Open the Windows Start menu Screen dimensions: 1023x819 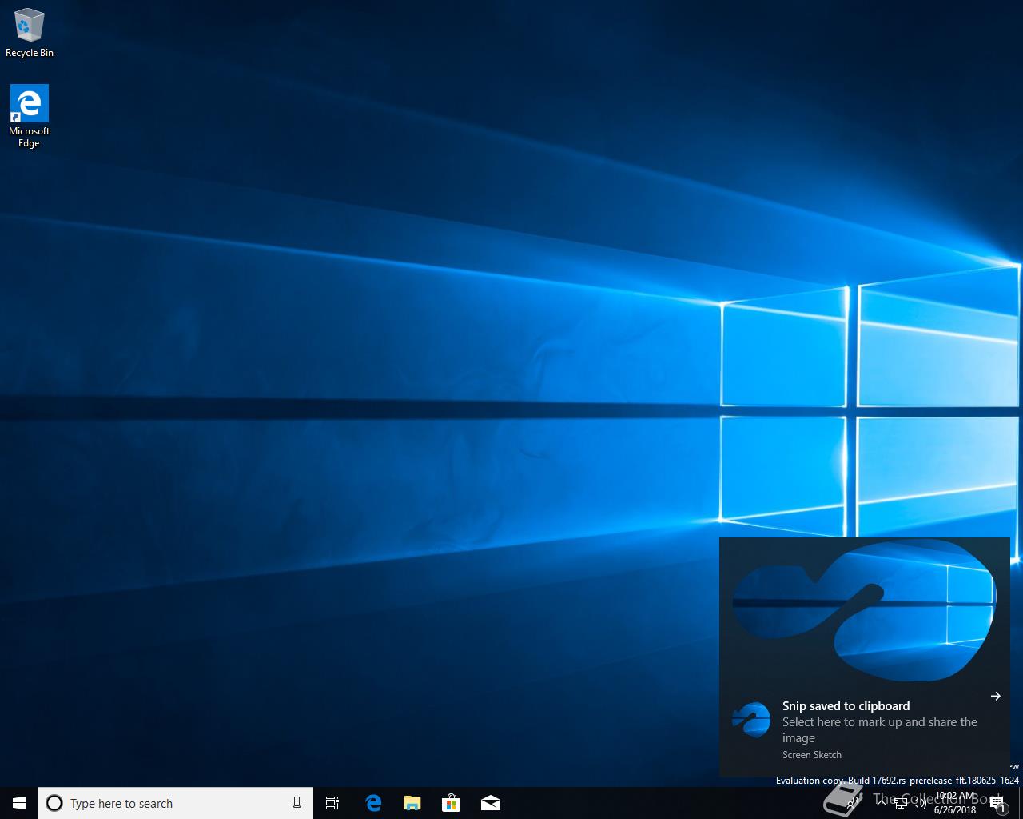click(x=19, y=803)
